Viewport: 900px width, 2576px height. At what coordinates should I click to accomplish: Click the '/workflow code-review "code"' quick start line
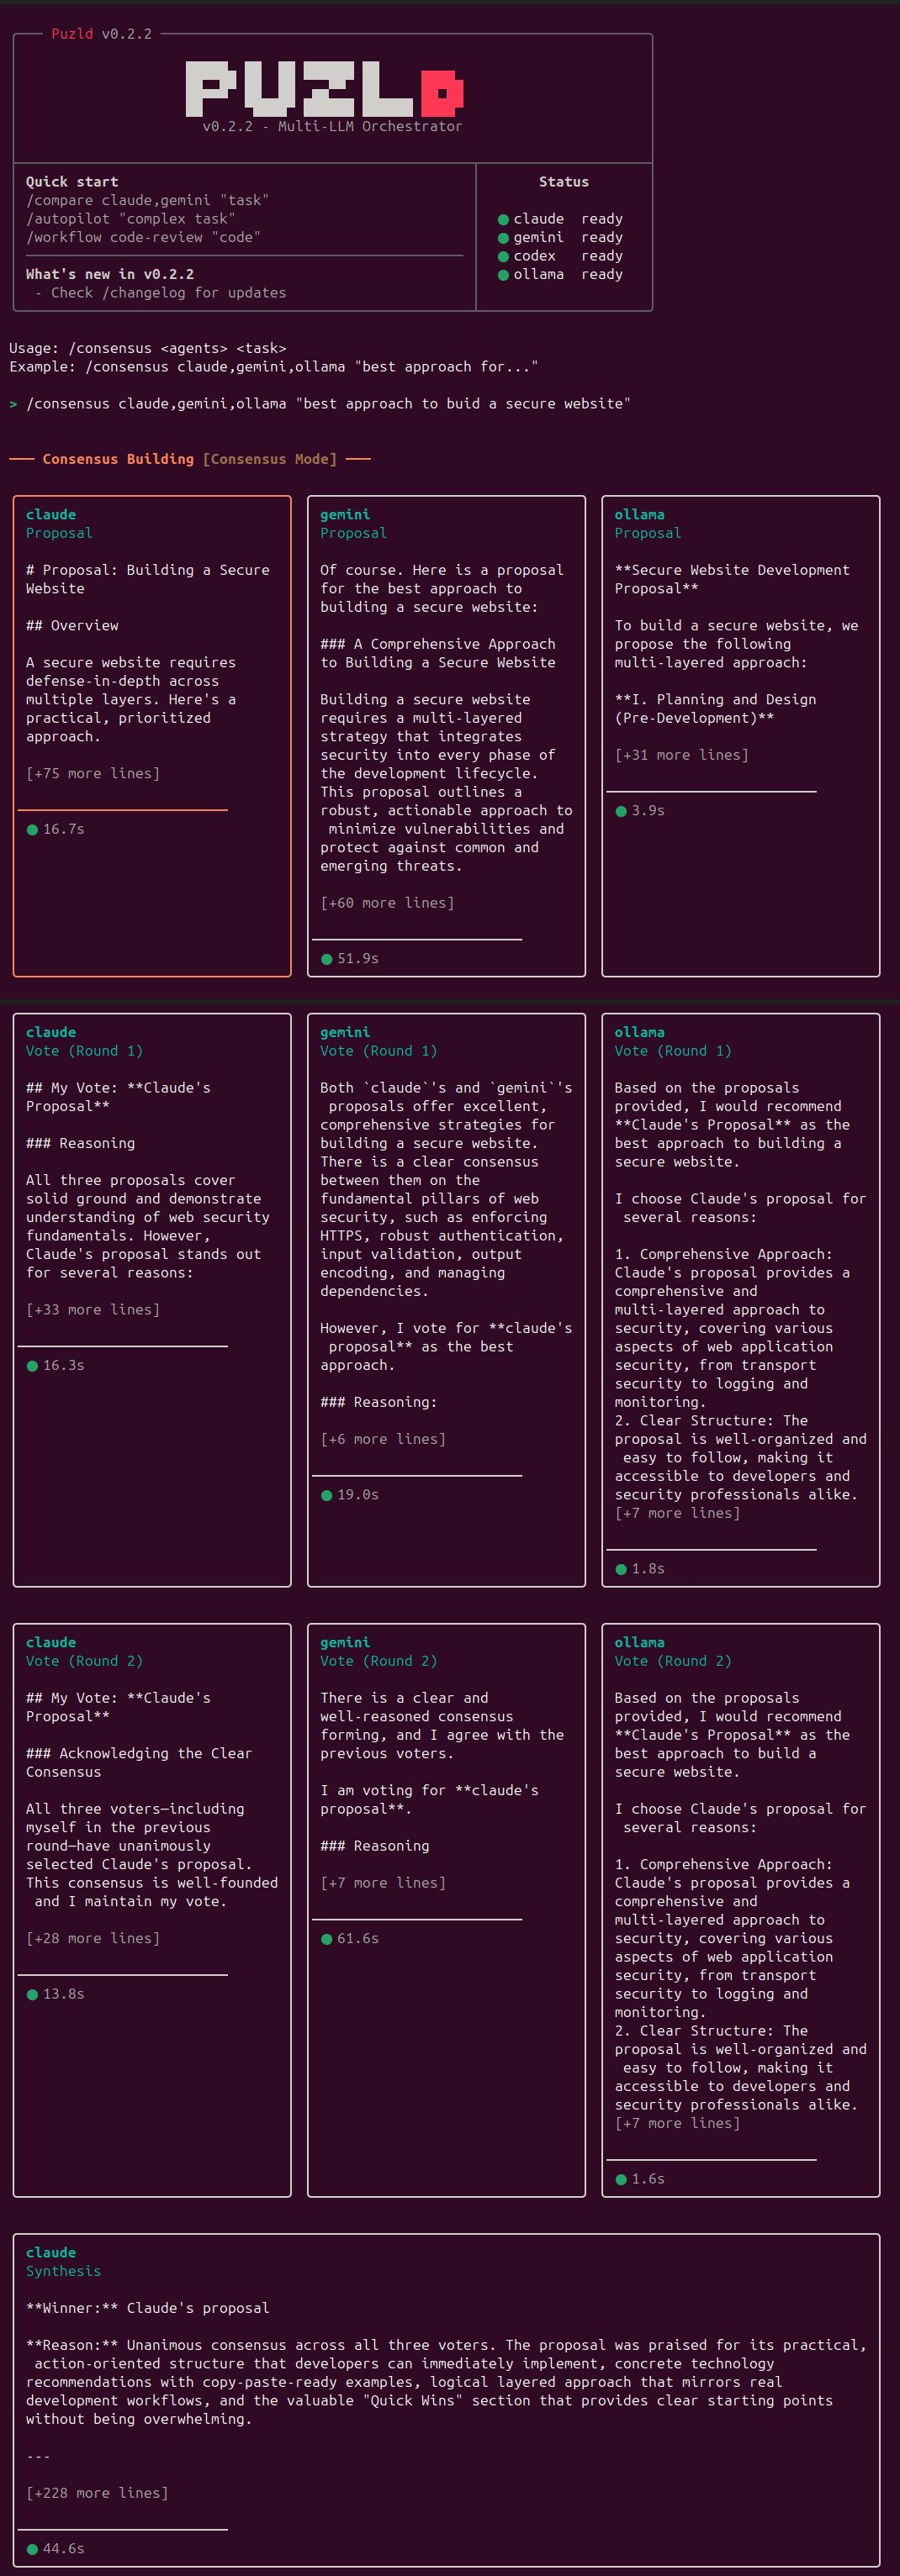143,237
